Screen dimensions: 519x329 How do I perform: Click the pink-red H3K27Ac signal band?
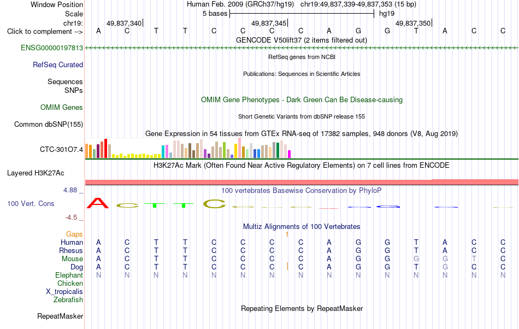pyautogui.click(x=302, y=182)
